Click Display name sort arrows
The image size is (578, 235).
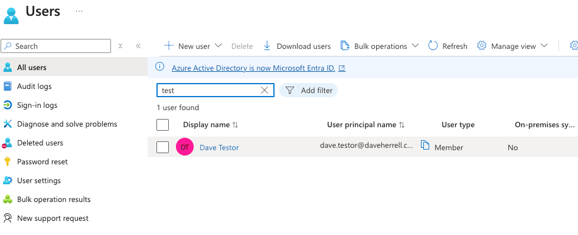(x=235, y=125)
